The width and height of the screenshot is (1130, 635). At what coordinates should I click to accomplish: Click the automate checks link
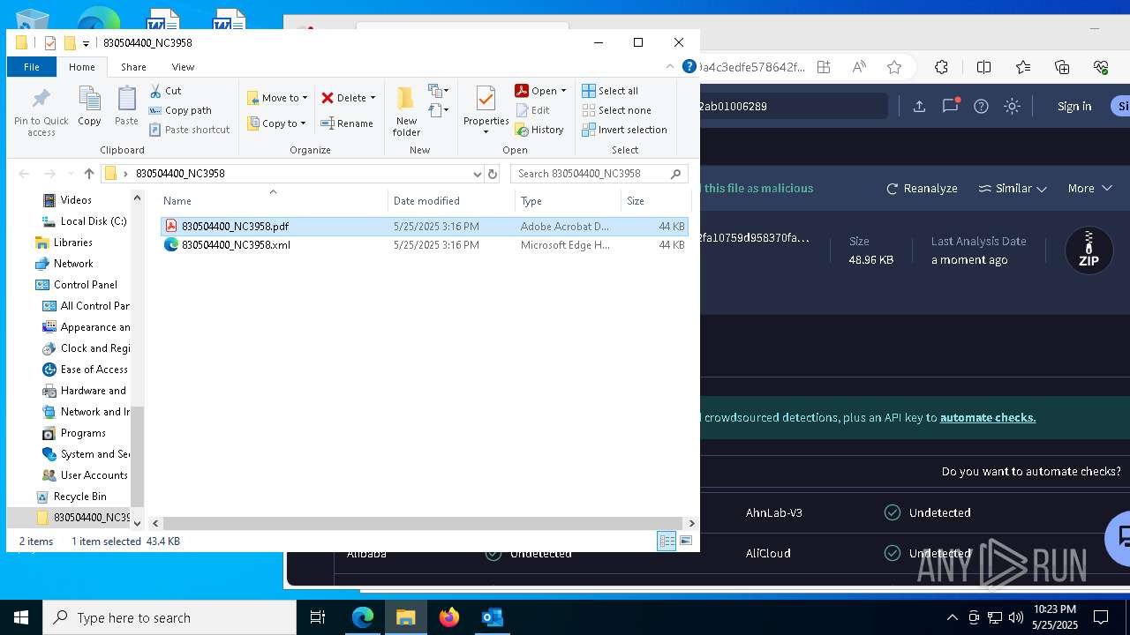(x=988, y=418)
